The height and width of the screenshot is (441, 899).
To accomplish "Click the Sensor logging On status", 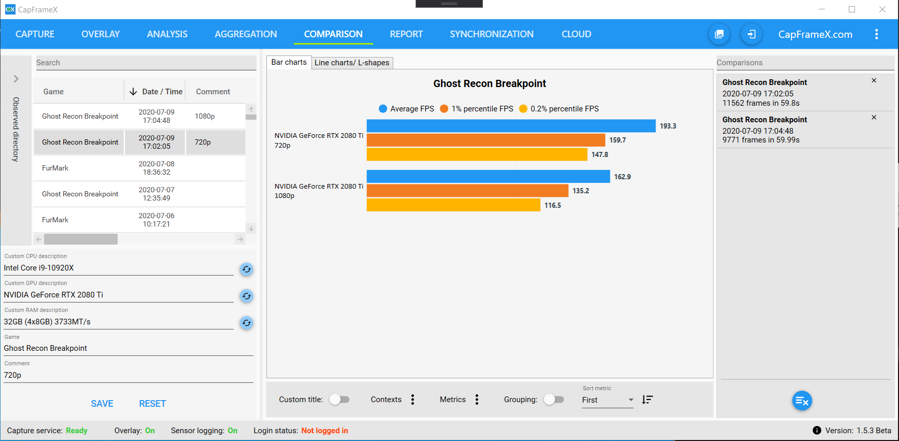I will 233,431.
